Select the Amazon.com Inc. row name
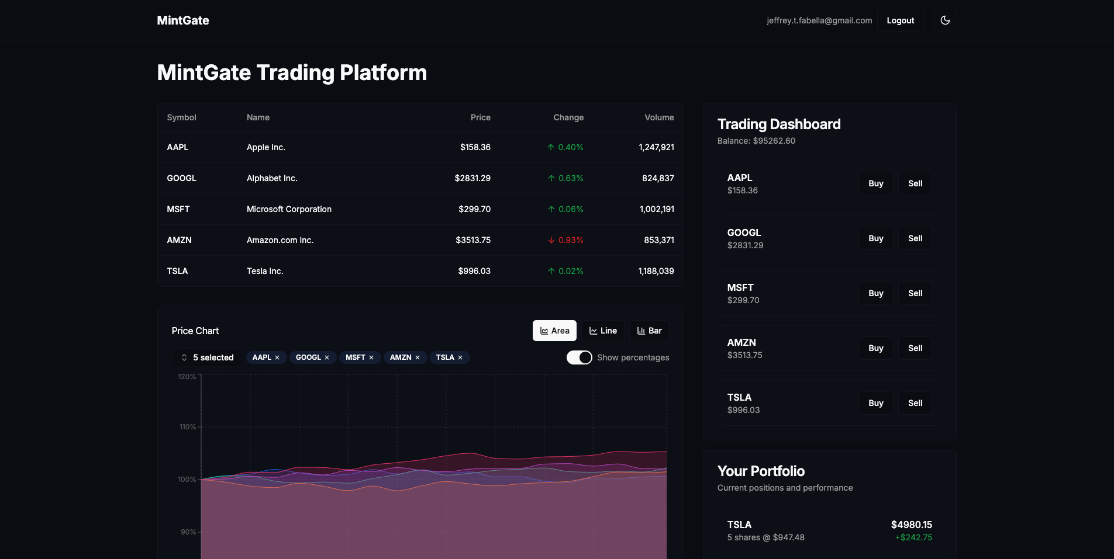Image resolution: width=1114 pixels, height=559 pixels. pyautogui.click(x=280, y=240)
